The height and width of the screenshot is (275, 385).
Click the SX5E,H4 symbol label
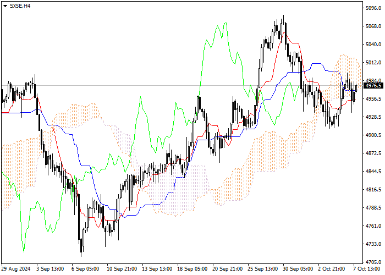[x=20, y=6]
